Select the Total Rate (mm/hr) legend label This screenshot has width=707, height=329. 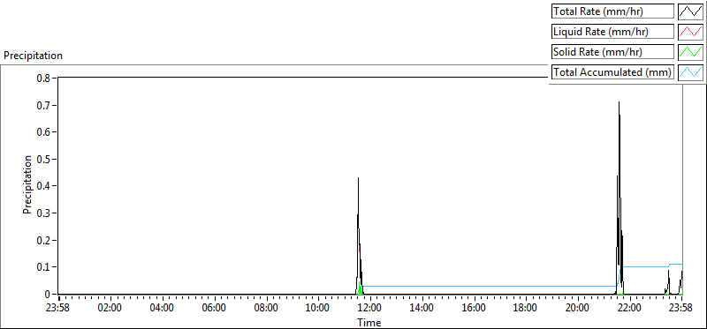(x=613, y=11)
